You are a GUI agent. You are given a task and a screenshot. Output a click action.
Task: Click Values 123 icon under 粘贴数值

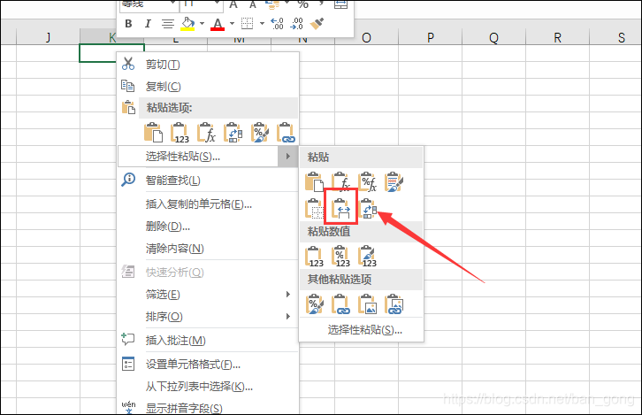(x=314, y=257)
